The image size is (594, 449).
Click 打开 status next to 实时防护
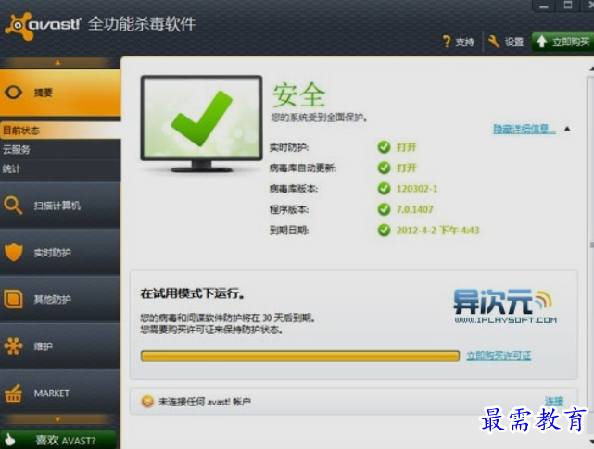pyautogui.click(x=407, y=147)
